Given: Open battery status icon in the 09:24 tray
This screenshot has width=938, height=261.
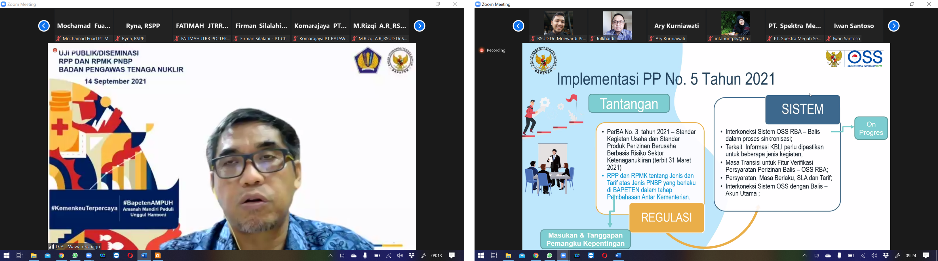Looking at the screenshot, I should click(851, 256).
